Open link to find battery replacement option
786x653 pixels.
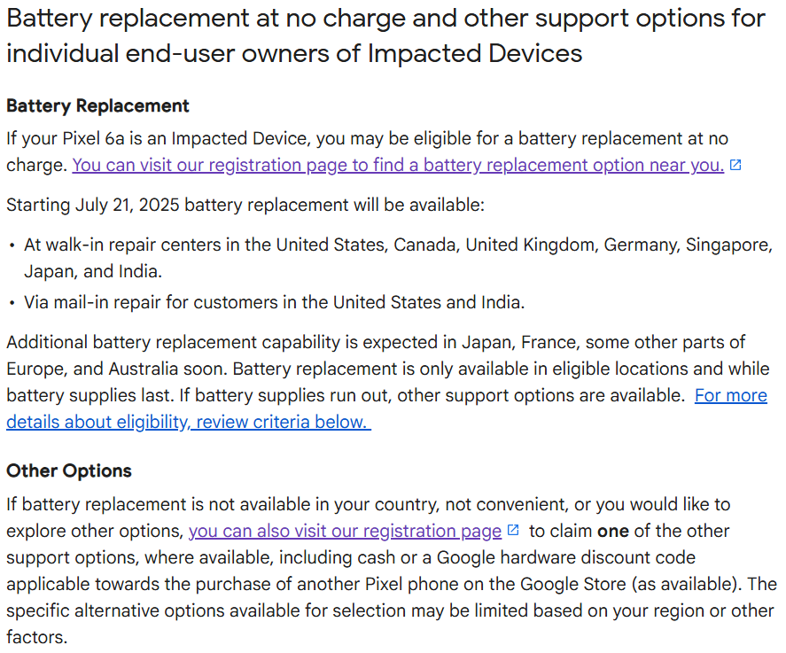click(398, 165)
